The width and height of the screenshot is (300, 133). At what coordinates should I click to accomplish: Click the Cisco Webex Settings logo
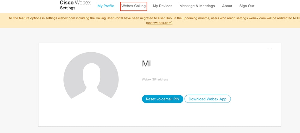click(x=75, y=5)
